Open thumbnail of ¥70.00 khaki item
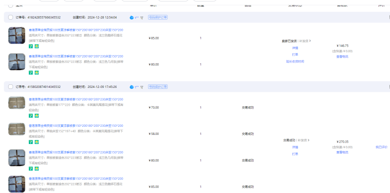The height and width of the screenshot is (193, 390). pyautogui.click(x=17, y=103)
